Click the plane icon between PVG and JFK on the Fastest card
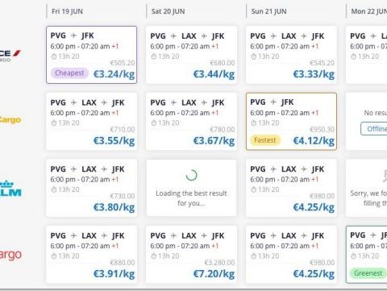The image size is (387, 291). point(273,102)
